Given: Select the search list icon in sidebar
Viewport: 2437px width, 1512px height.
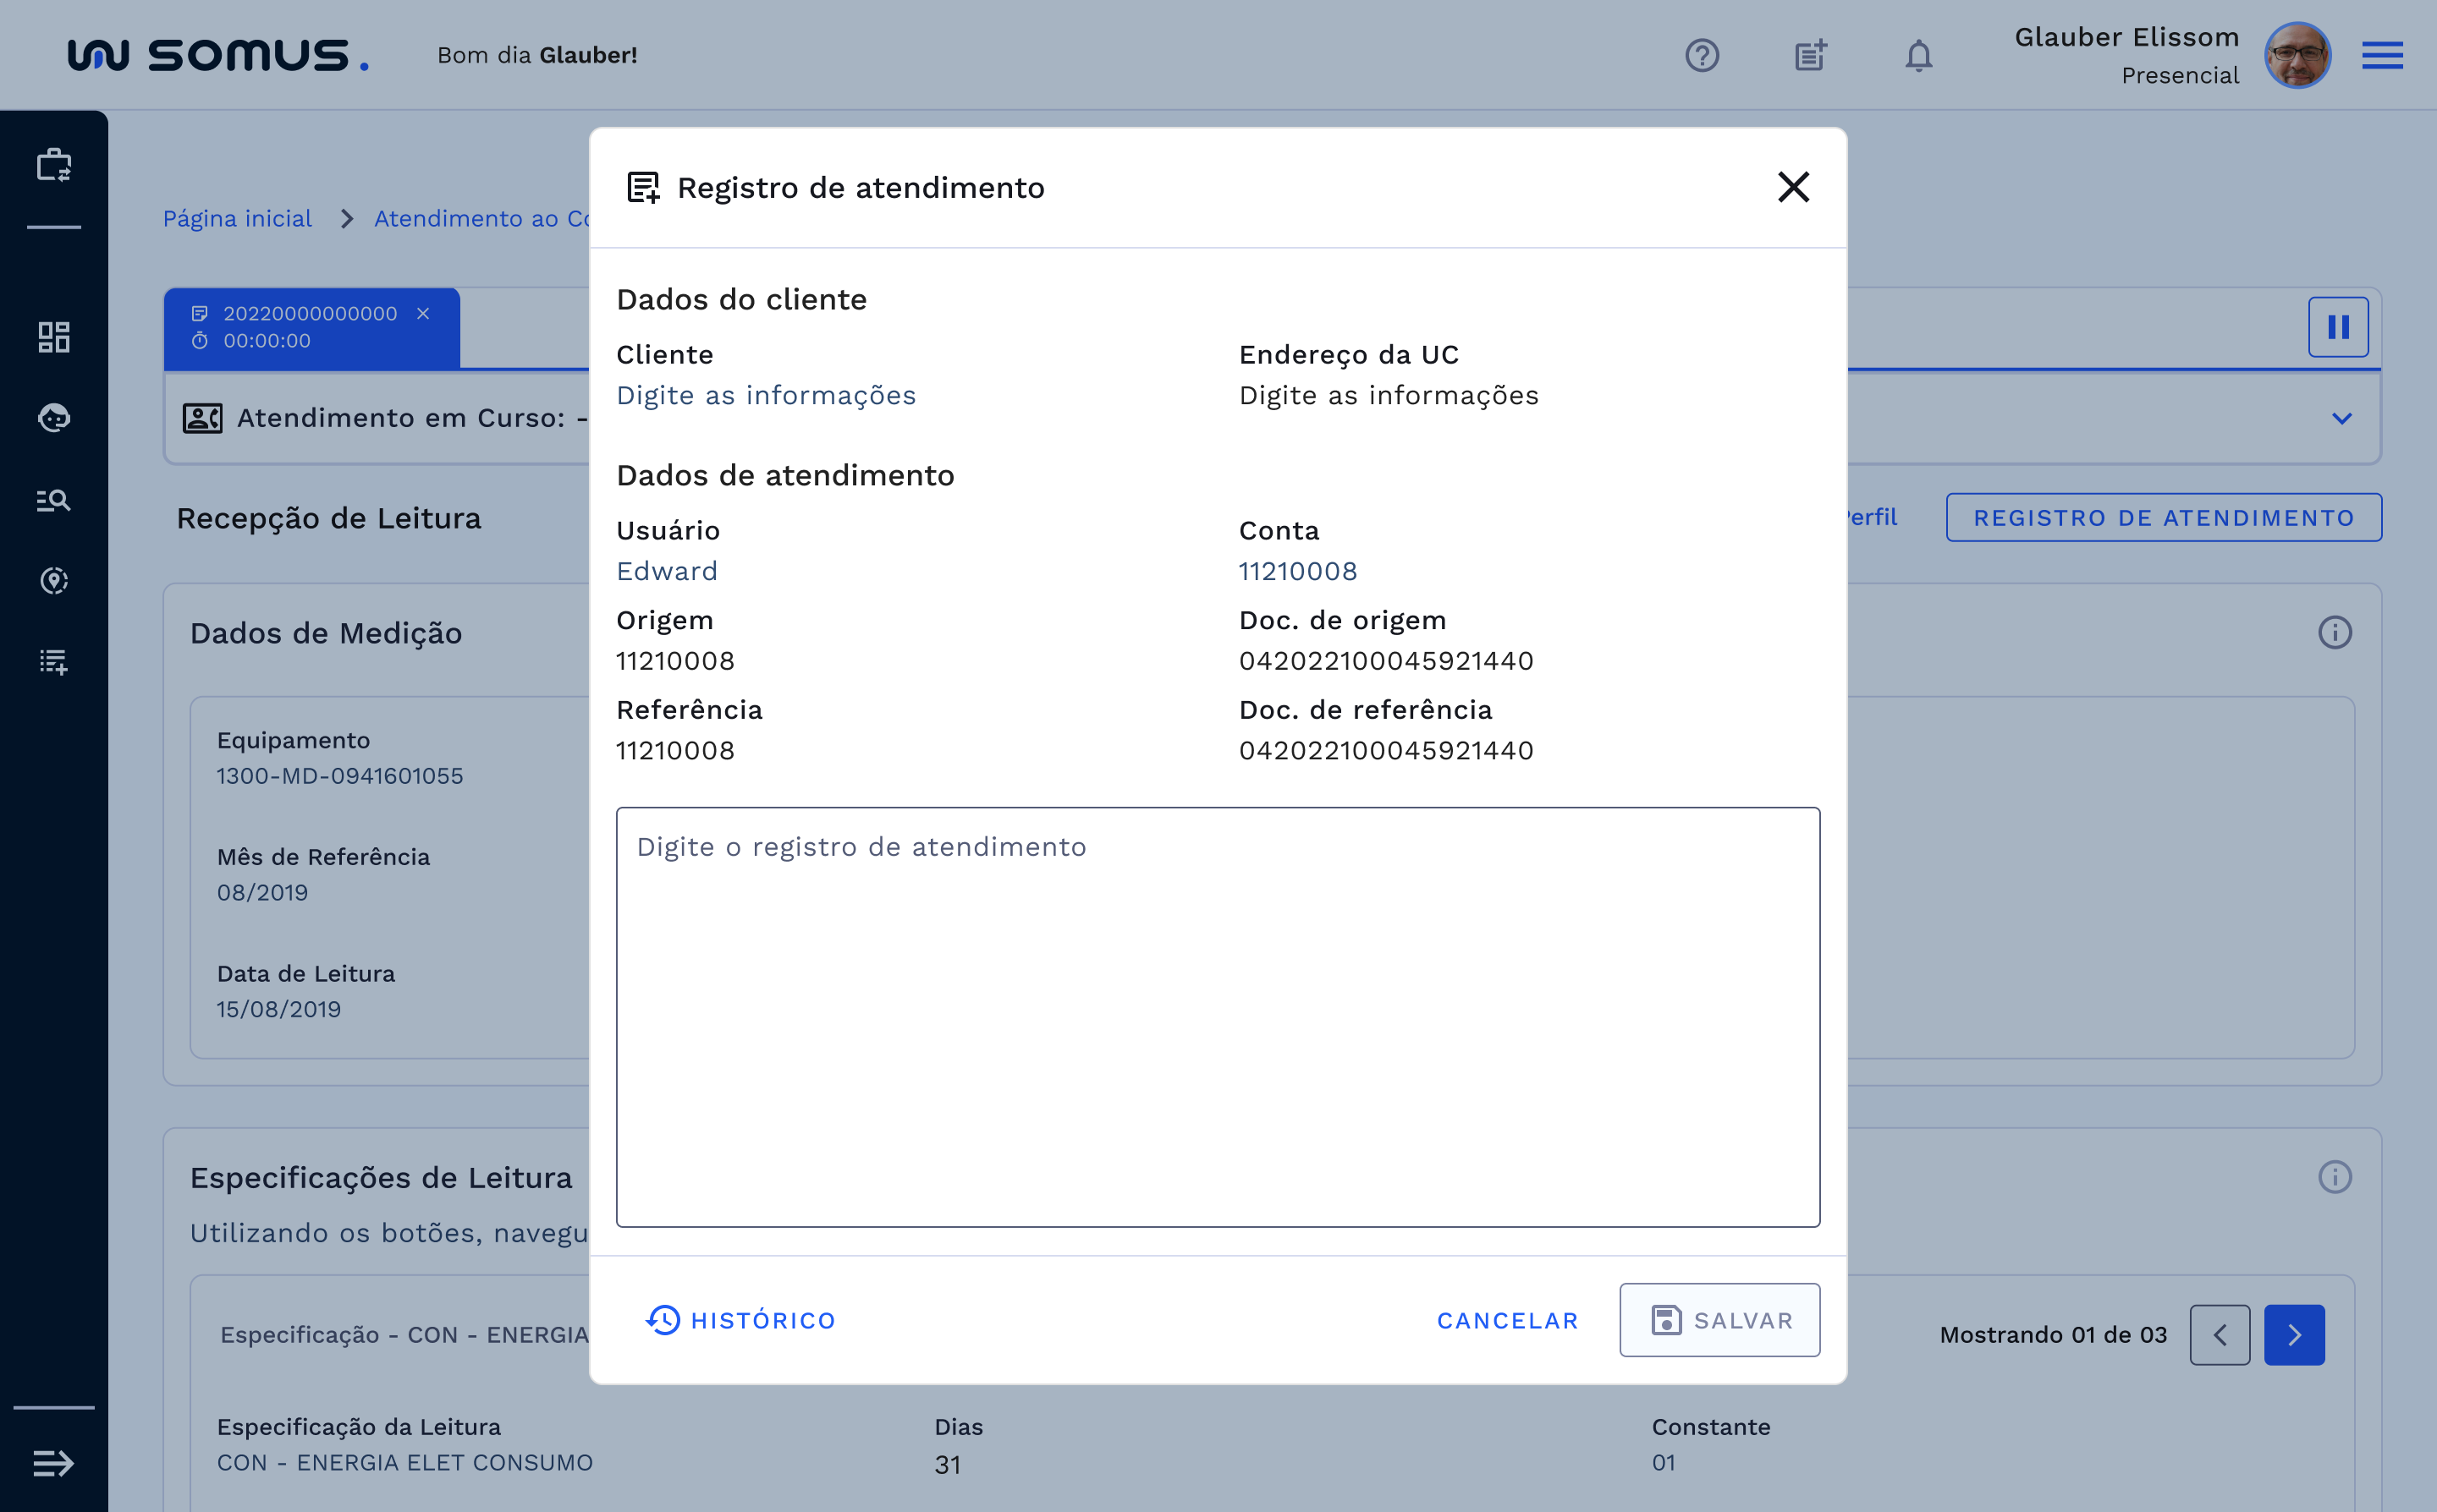Looking at the screenshot, I should tap(53, 500).
